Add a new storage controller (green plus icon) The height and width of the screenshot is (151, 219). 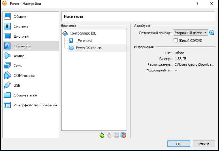pyautogui.click(x=102, y=135)
